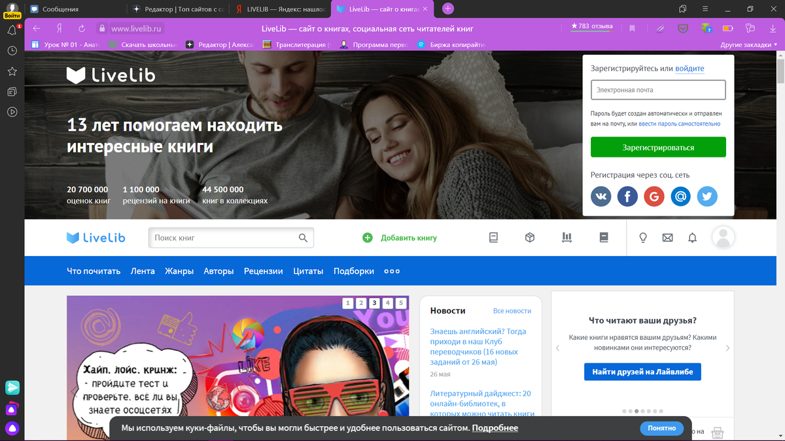Image resolution: width=785 pixels, height=441 pixels.
Task: Open LiveLib notifications bell icon
Action: point(692,238)
